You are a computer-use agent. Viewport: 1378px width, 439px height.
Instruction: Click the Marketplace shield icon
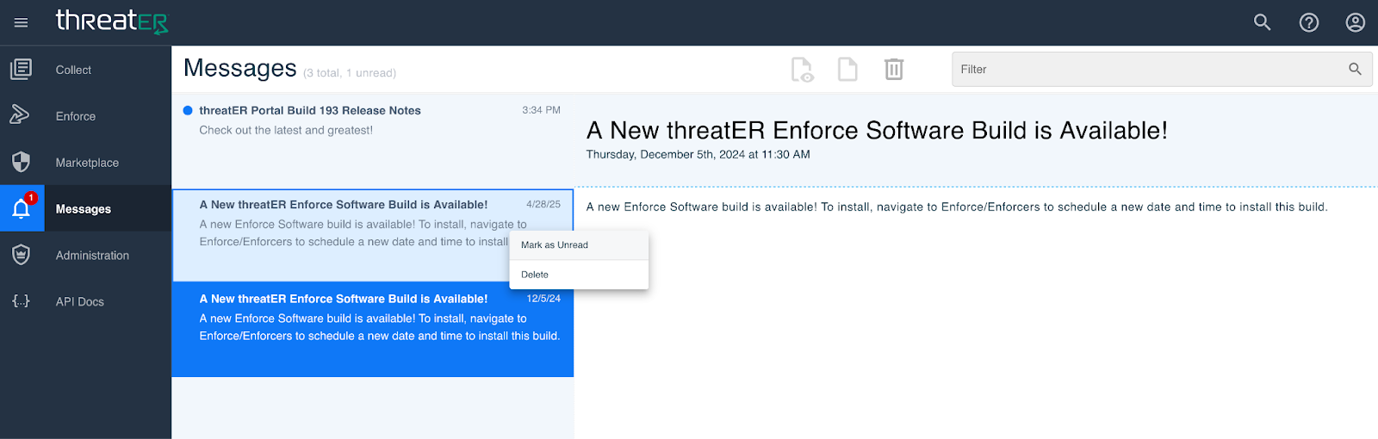(x=22, y=162)
